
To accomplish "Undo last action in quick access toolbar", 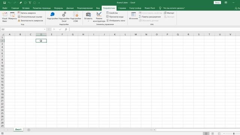I will tap(9, 3).
